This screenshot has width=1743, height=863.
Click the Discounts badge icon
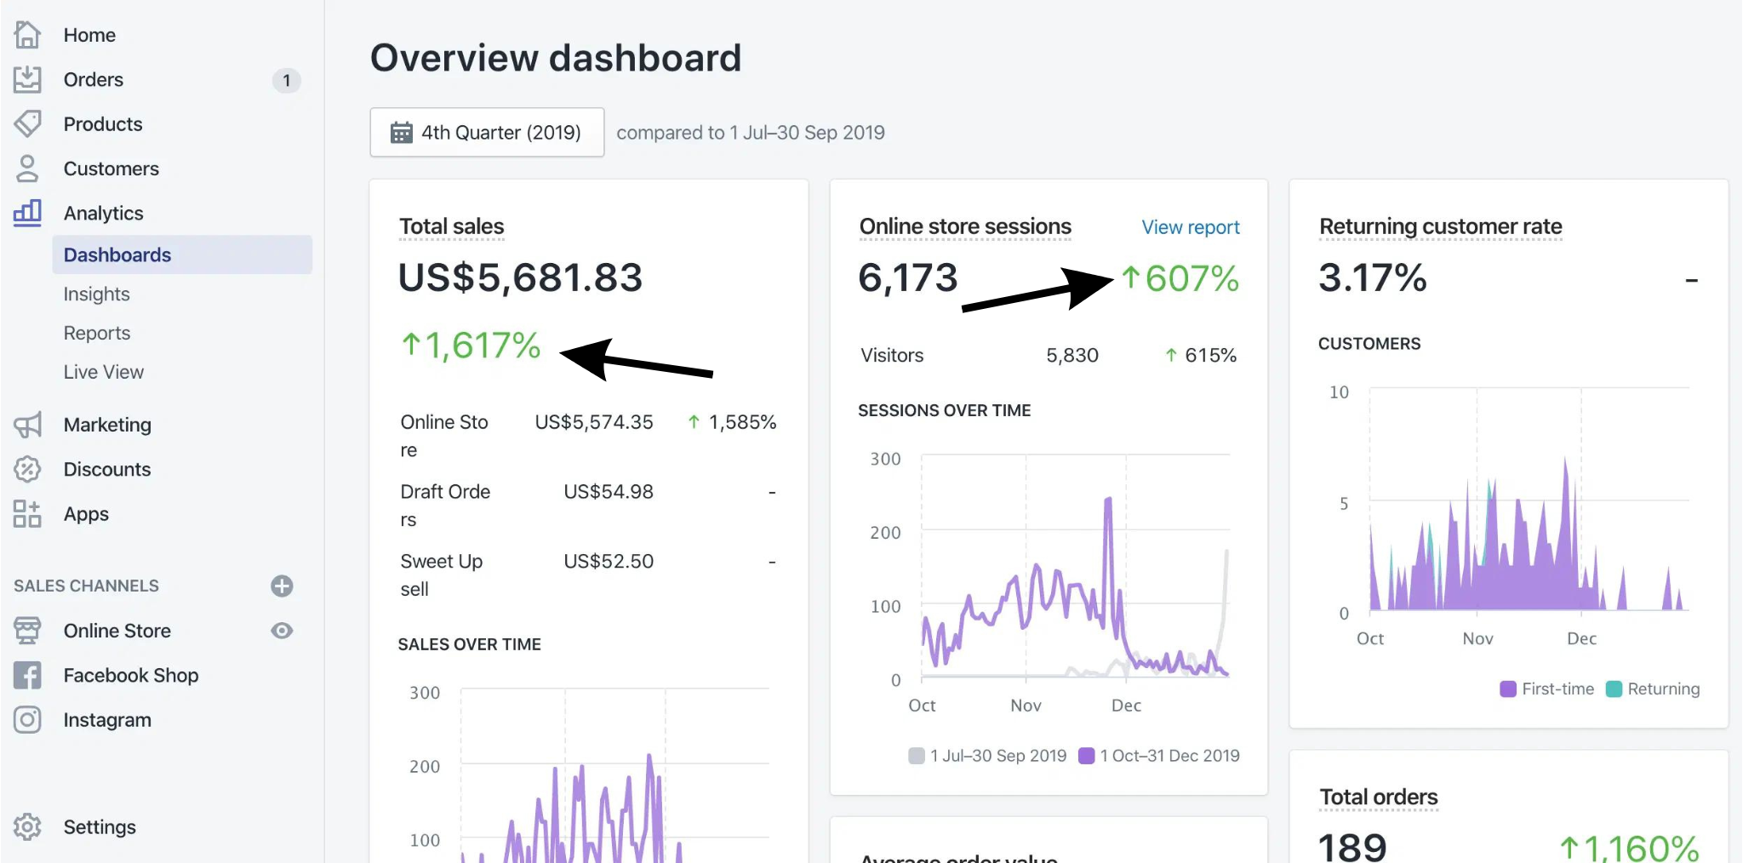pyautogui.click(x=27, y=469)
